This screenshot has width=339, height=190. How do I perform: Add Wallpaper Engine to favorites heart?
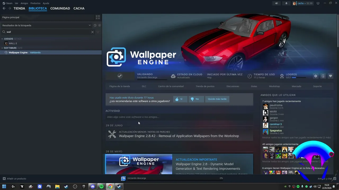tap(331, 76)
